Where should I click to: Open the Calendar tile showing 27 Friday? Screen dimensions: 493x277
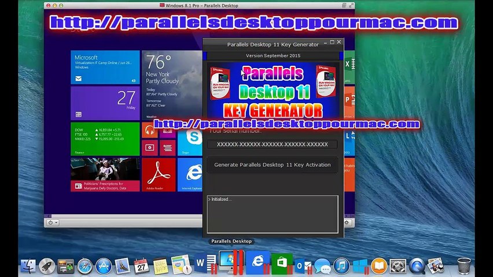[x=105, y=103]
